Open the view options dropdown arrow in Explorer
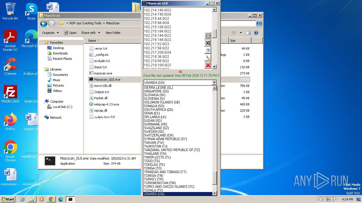 (x=241, y=33)
